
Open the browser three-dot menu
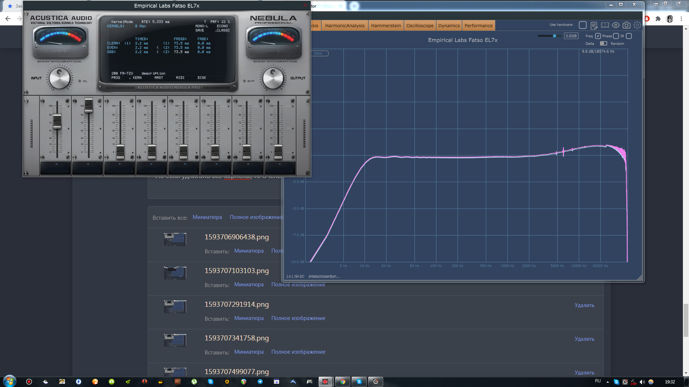[x=681, y=19]
